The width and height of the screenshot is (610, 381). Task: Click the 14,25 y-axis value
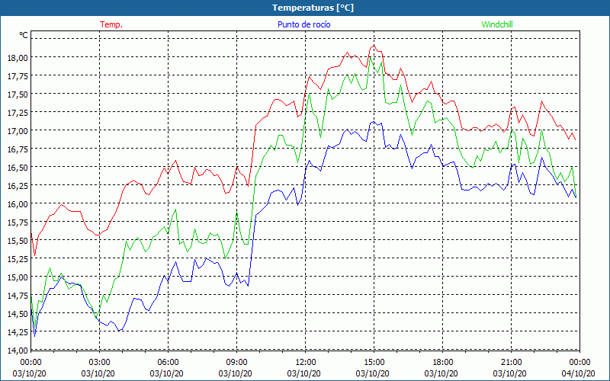pyautogui.click(x=18, y=331)
